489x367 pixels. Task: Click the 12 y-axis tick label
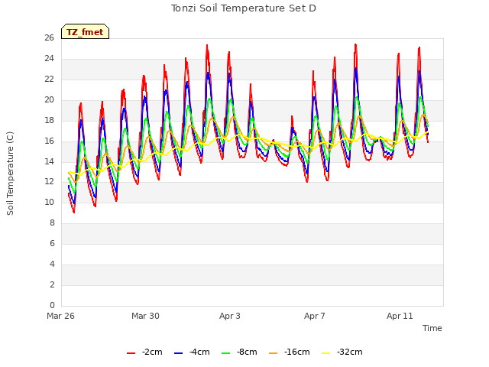(49, 182)
